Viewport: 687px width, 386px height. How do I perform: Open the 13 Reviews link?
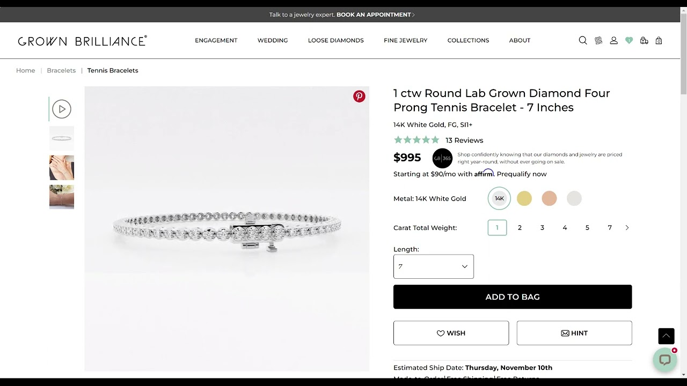[464, 140]
